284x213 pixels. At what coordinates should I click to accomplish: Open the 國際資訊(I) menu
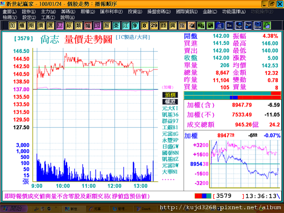coord(187,12)
